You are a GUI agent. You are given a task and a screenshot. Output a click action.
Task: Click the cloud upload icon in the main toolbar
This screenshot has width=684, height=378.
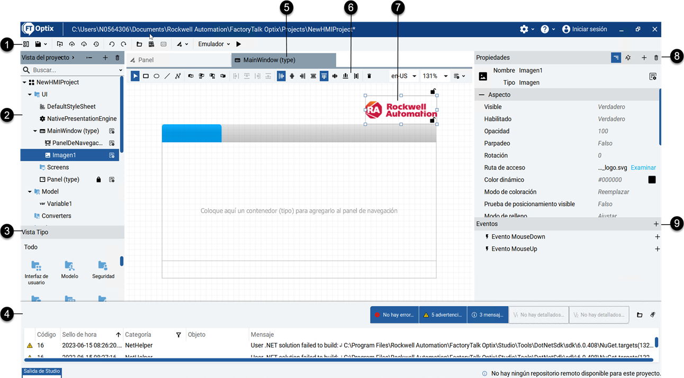pyautogui.click(x=72, y=44)
